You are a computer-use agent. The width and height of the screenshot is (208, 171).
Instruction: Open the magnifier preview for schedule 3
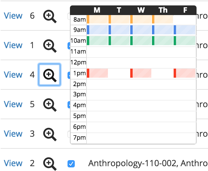pos(50,134)
